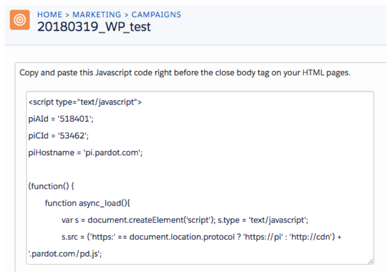The height and width of the screenshot is (272, 387).
Task: Click the document.createElement code line
Action: click(185, 220)
